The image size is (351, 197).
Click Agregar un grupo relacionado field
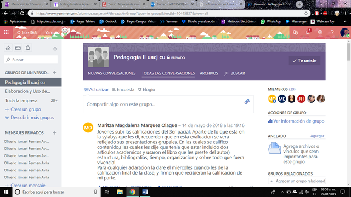point(297,181)
